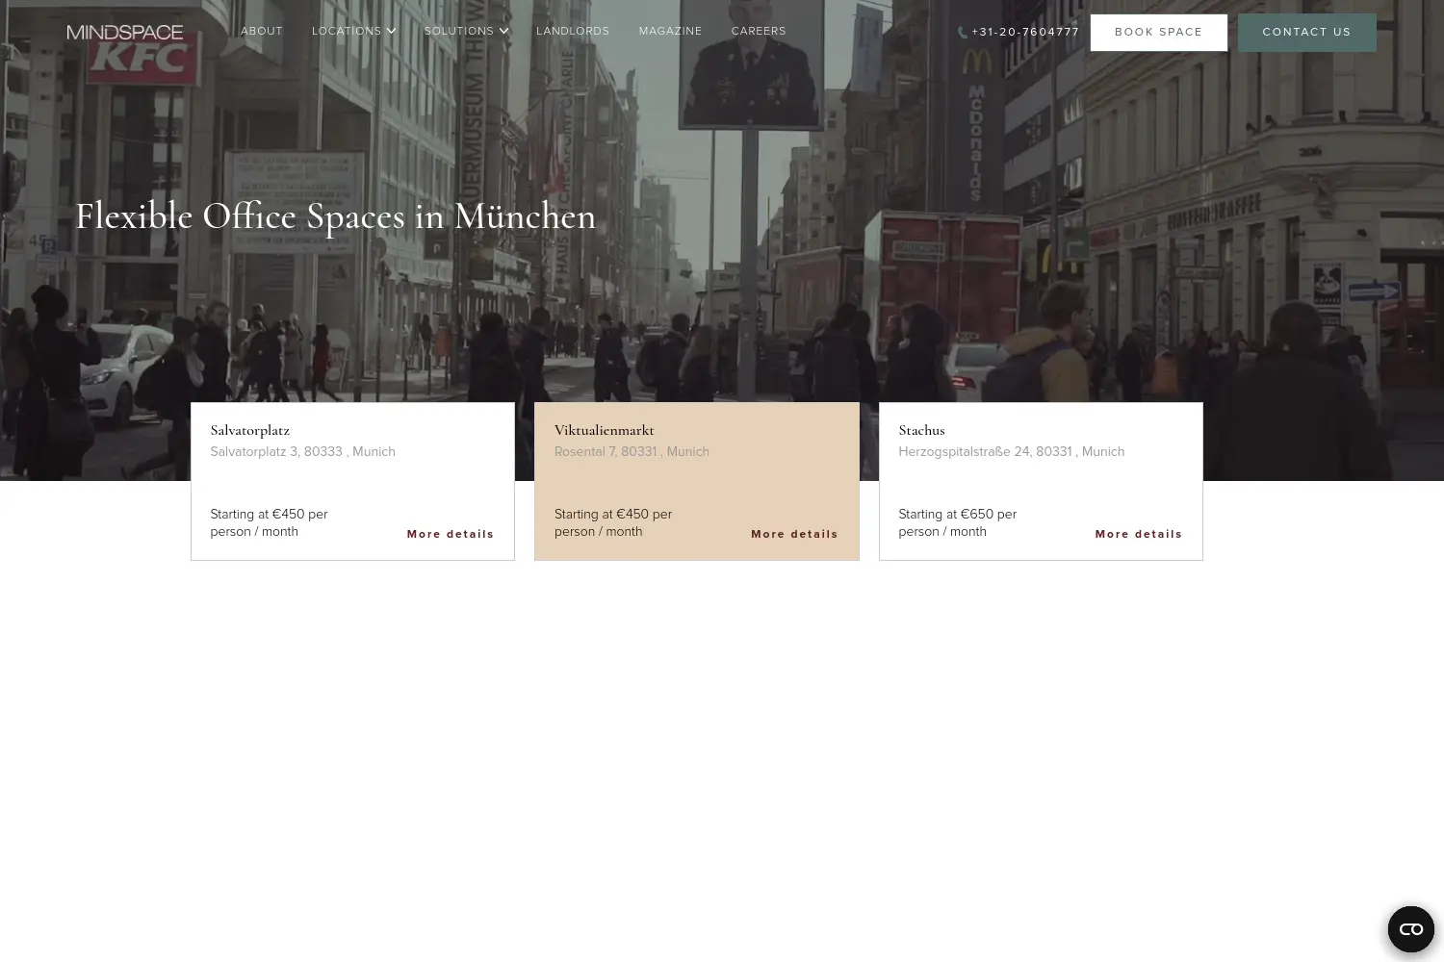
Task: Click address Rosental 7, 80331, Munich
Action: pyautogui.click(x=632, y=451)
